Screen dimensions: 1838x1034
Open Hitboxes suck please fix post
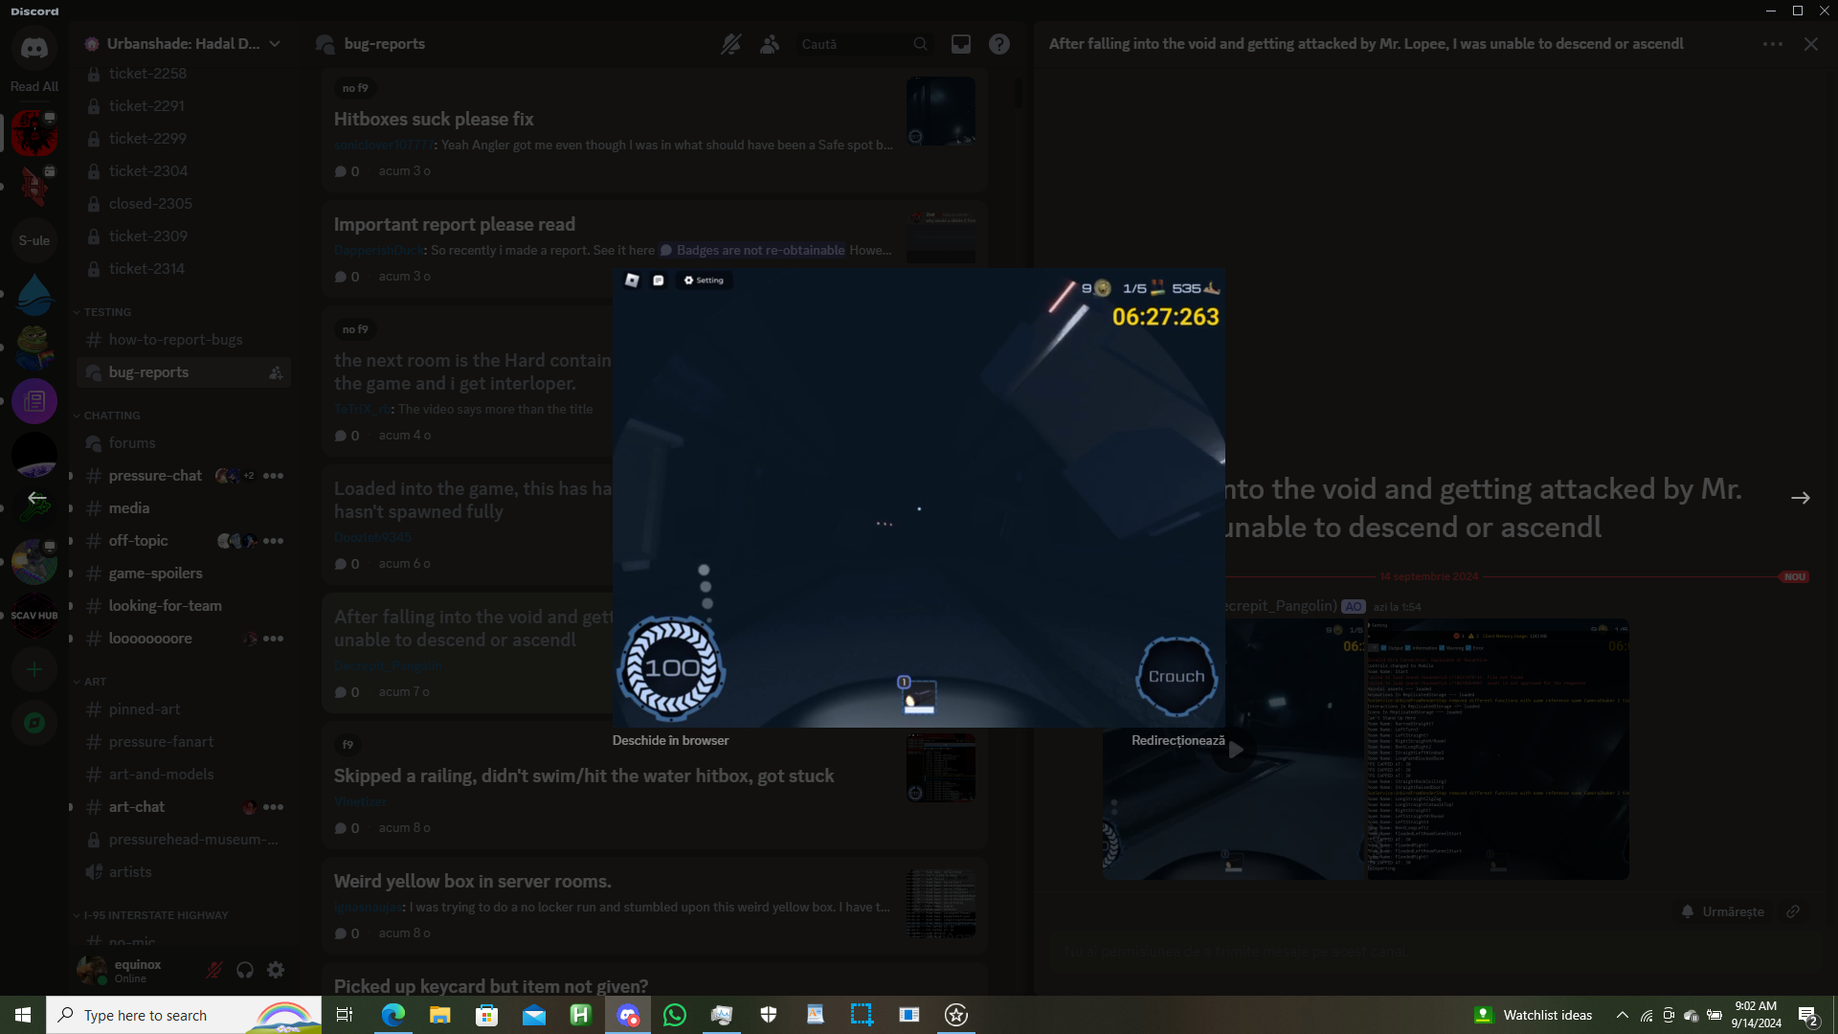point(434,119)
